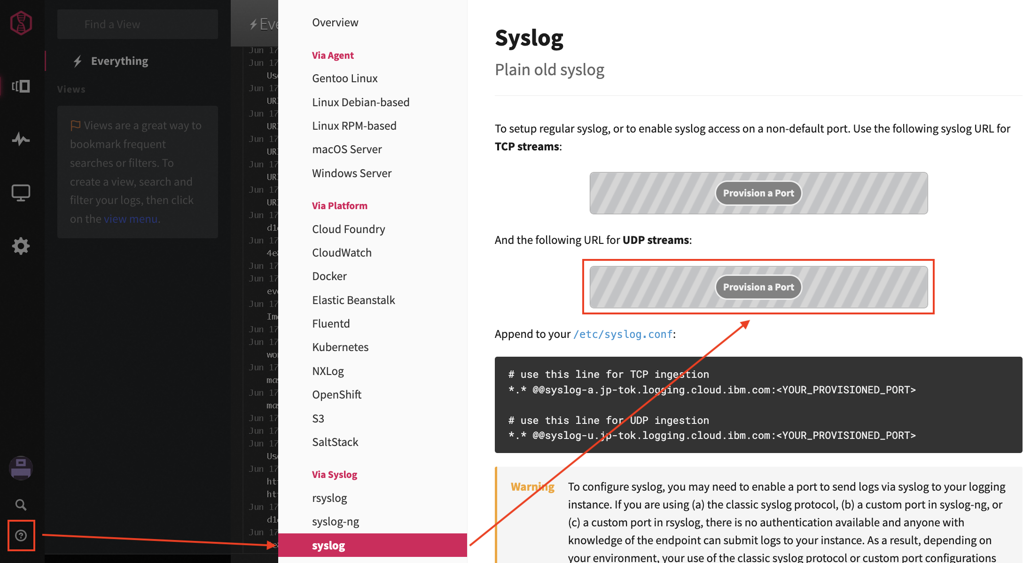The width and height of the screenshot is (1031, 563).
Task: Select the Everything view with lightning bolt
Action: 119,61
